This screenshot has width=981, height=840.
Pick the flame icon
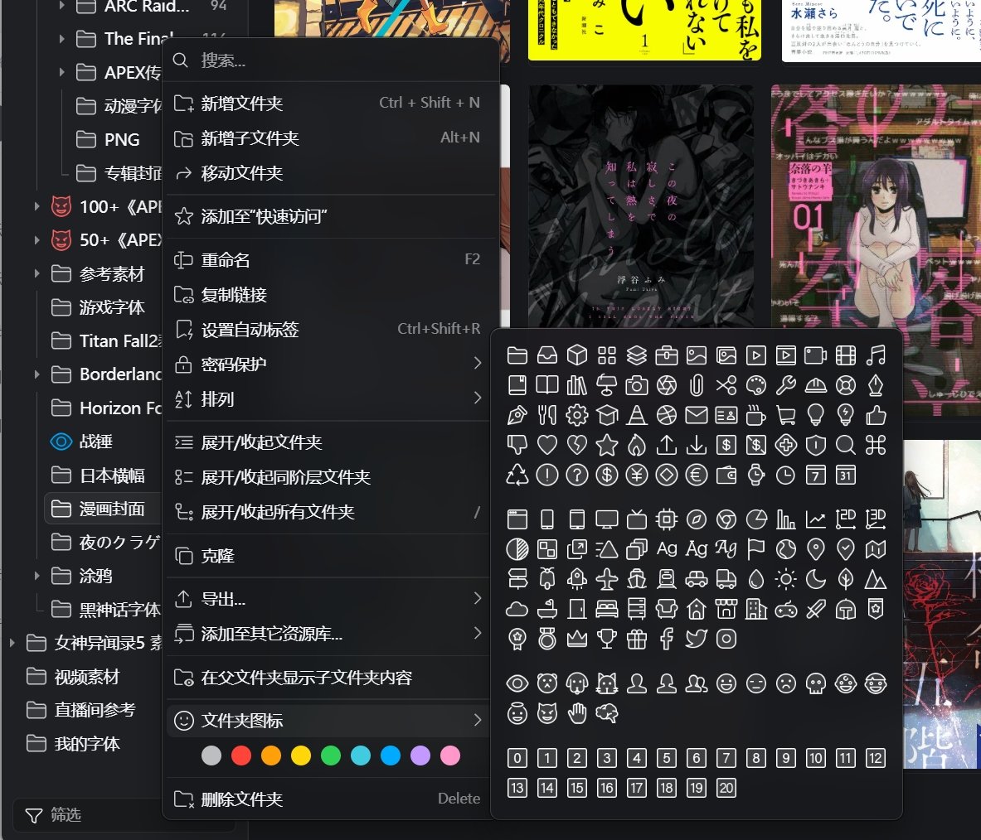636,445
